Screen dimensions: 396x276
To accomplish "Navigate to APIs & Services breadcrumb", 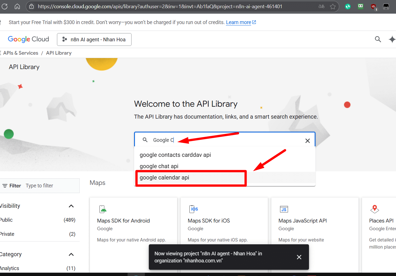I will (x=21, y=53).
